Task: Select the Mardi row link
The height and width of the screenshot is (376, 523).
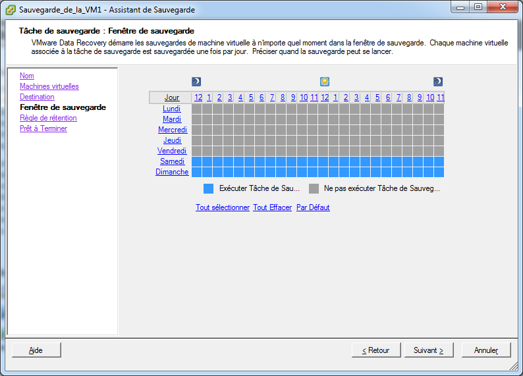Action: click(x=172, y=119)
